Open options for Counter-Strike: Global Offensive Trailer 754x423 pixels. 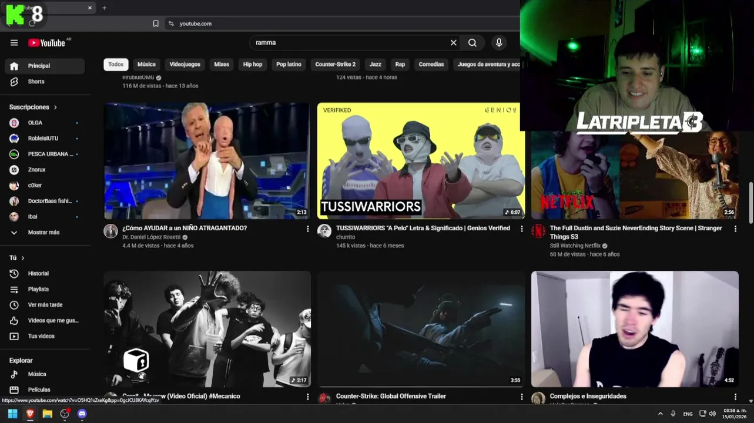point(521,397)
